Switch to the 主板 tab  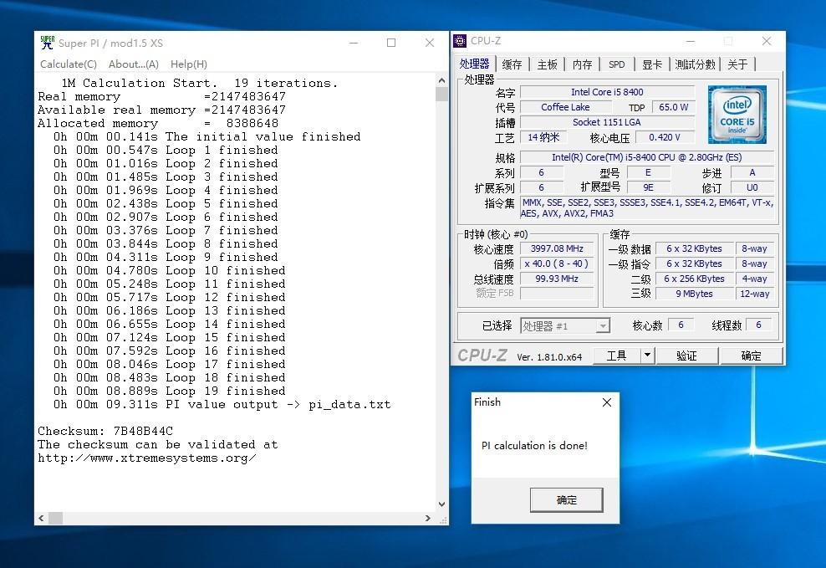click(547, 64)
